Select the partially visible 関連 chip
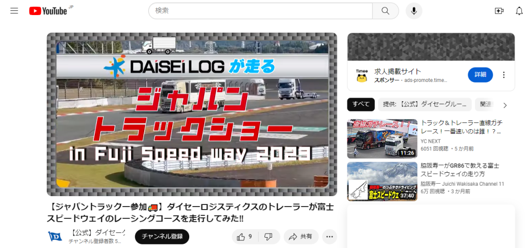 coord(484,105)
